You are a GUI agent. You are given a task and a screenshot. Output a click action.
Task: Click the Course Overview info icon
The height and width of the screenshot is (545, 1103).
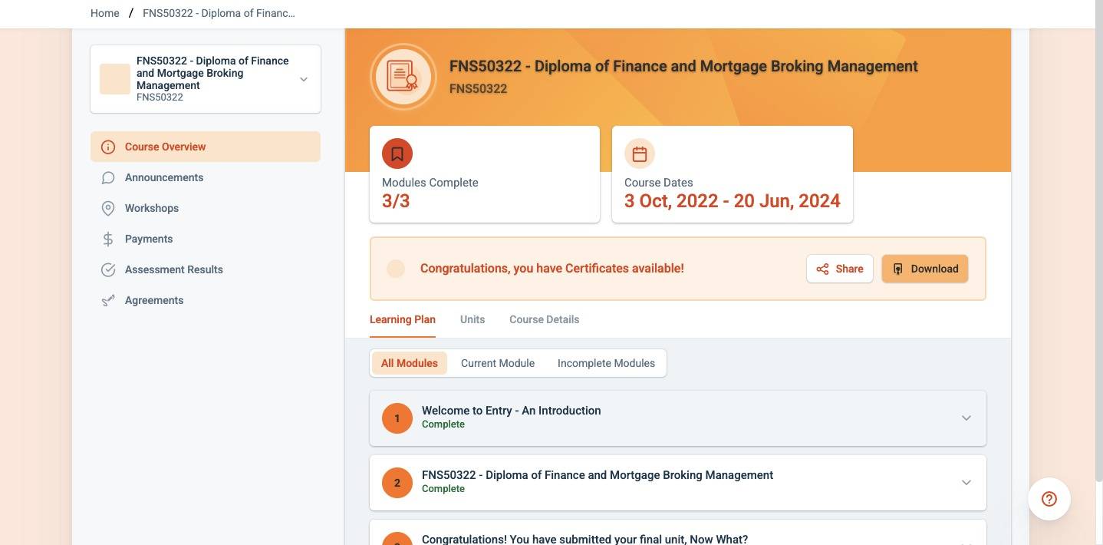pyautogui.click(x=108, y=147)
